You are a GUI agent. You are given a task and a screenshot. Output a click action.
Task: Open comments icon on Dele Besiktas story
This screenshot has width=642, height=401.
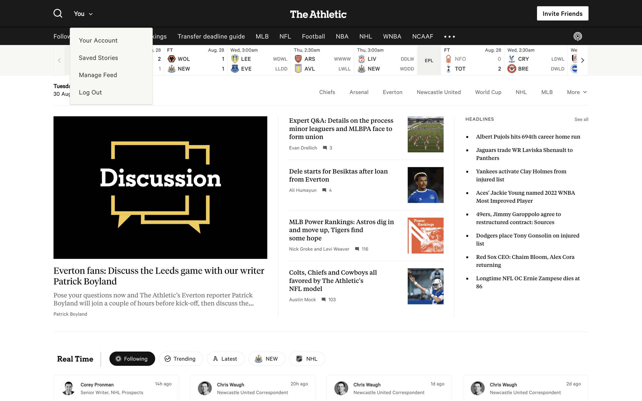[324, 190]
